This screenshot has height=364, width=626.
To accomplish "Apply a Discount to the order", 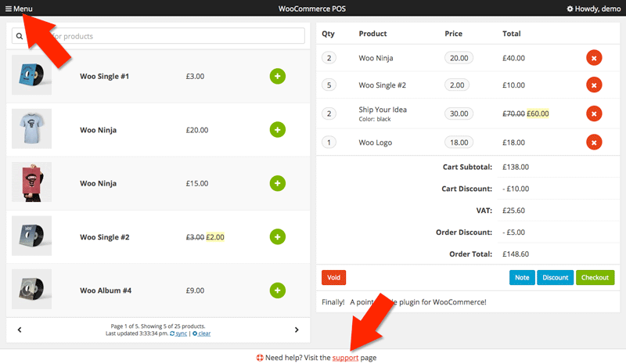I will (555, 277).
